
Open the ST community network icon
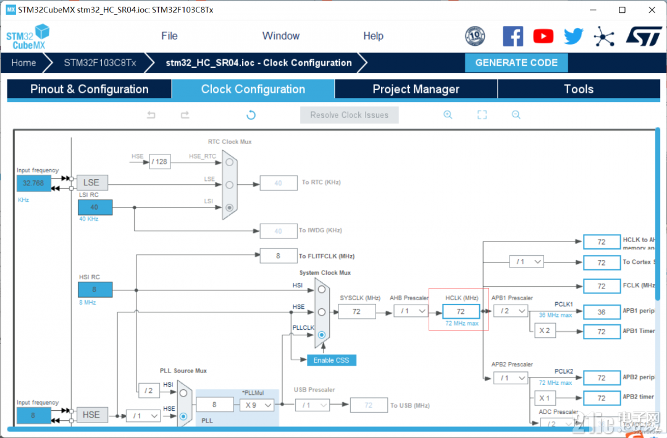(604, 36)
